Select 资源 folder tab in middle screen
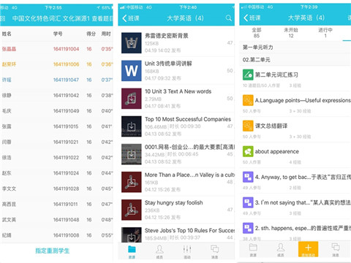Image resolution: width=351 pixels, height=263 pixels. point(132,252)
